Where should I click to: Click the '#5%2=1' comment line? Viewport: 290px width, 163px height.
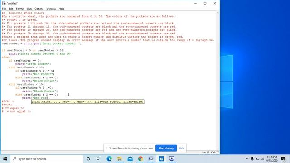click(7, 105)
